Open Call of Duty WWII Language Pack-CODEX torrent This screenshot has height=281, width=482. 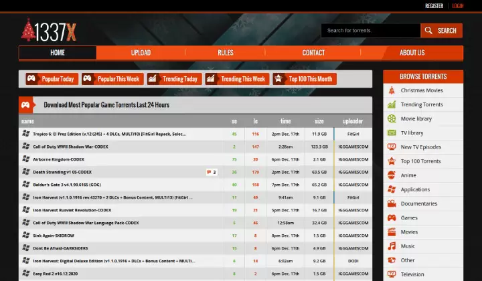pos(86,223)
